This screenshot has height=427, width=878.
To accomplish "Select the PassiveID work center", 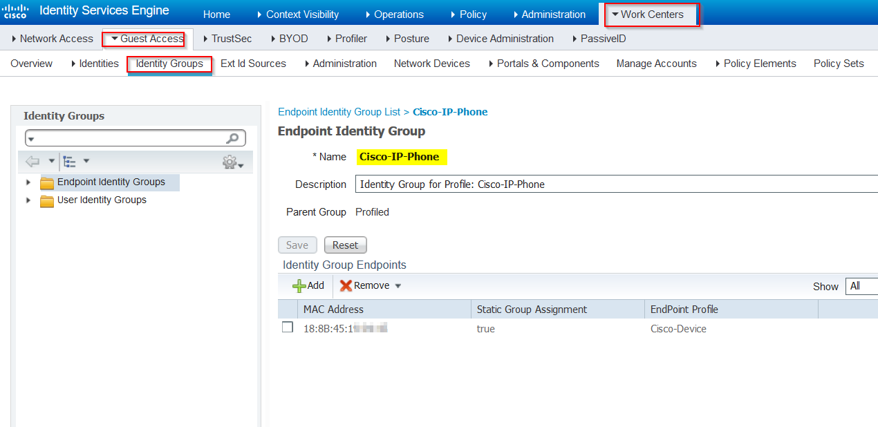I will (599, 39).
